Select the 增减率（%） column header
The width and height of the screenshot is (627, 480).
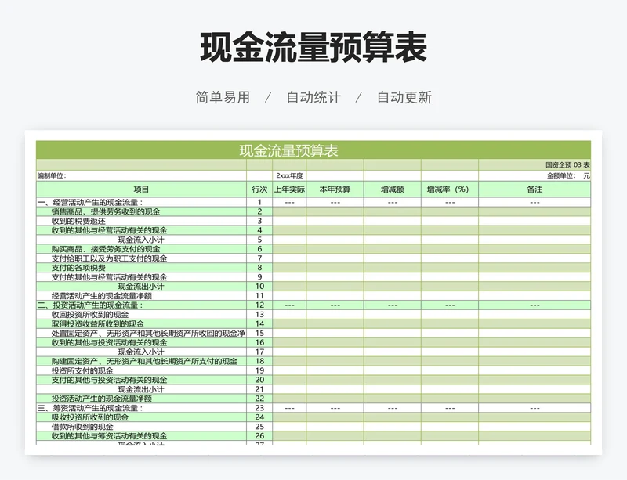449,189
